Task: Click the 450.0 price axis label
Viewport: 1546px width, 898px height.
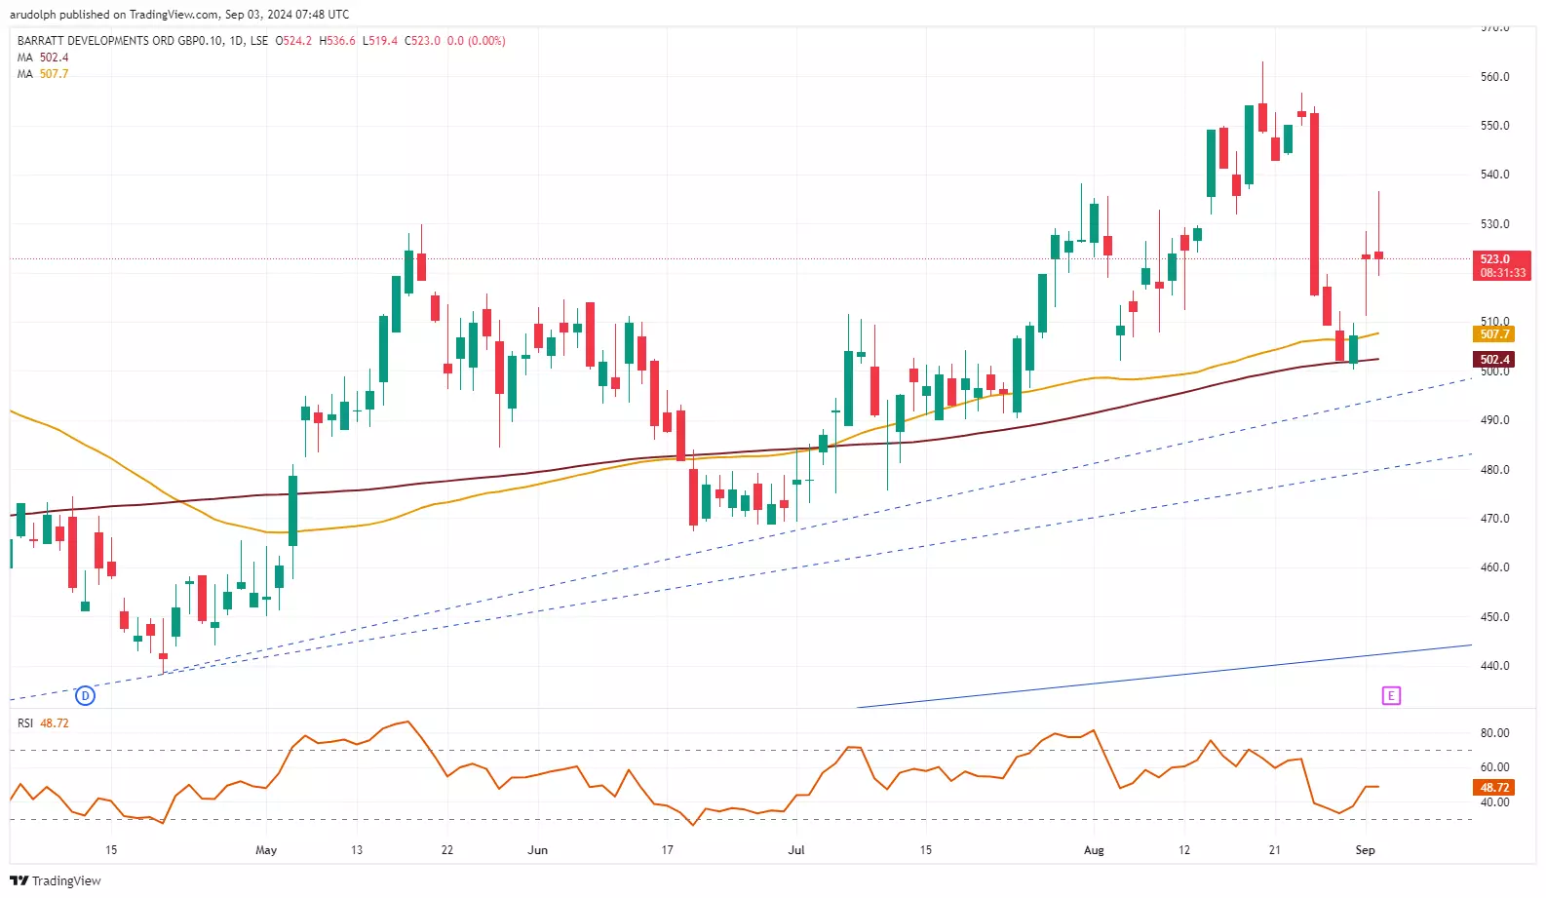Action: [x=1494, y=617]
